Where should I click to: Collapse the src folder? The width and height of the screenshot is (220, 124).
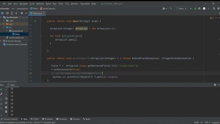coord(4,28)
